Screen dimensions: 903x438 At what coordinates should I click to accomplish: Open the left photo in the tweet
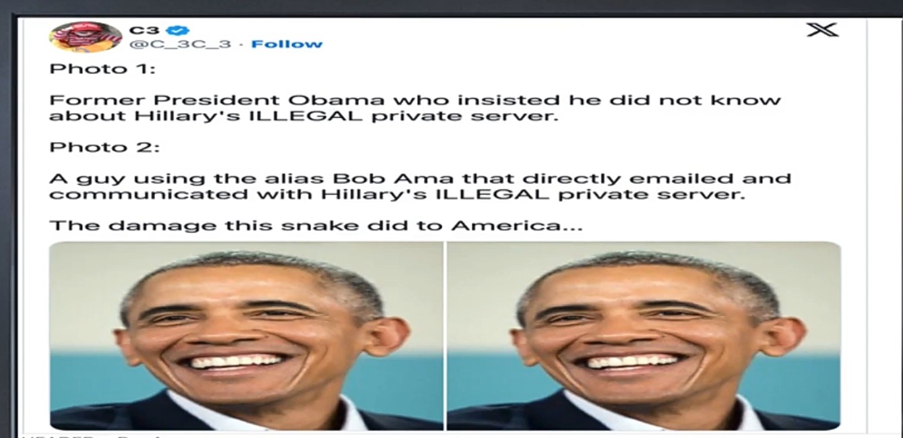coord(247,336)
